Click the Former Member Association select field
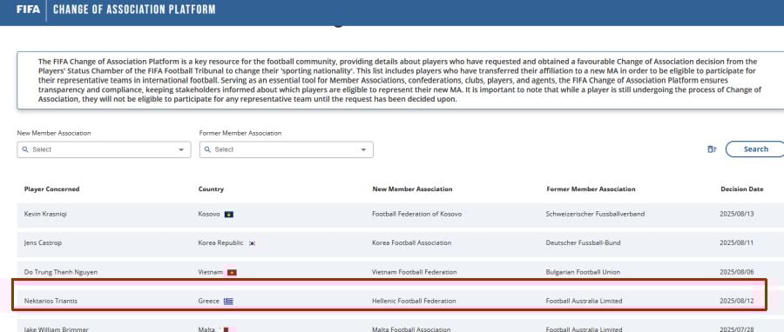The image size is (784, 332). 286,149
